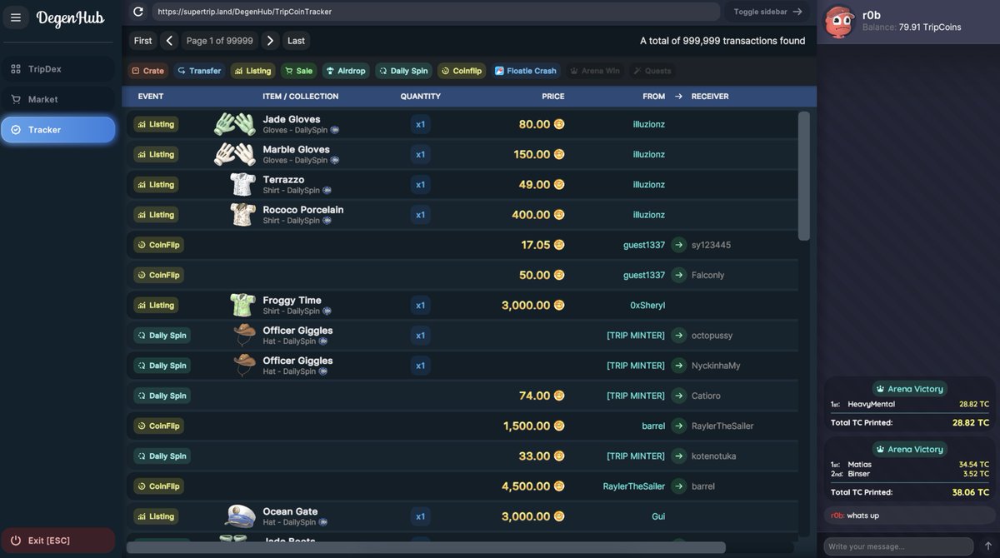Click the Toggle sidebar button
Screen dimensions: 1000x558
pos(767,12)
